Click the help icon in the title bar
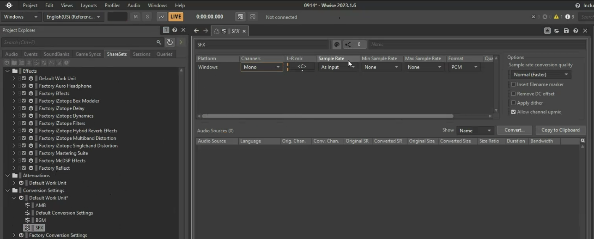 (x=578, y=5)
